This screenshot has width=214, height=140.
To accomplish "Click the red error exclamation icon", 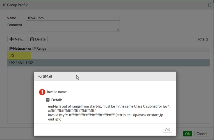I will [42, 92].
